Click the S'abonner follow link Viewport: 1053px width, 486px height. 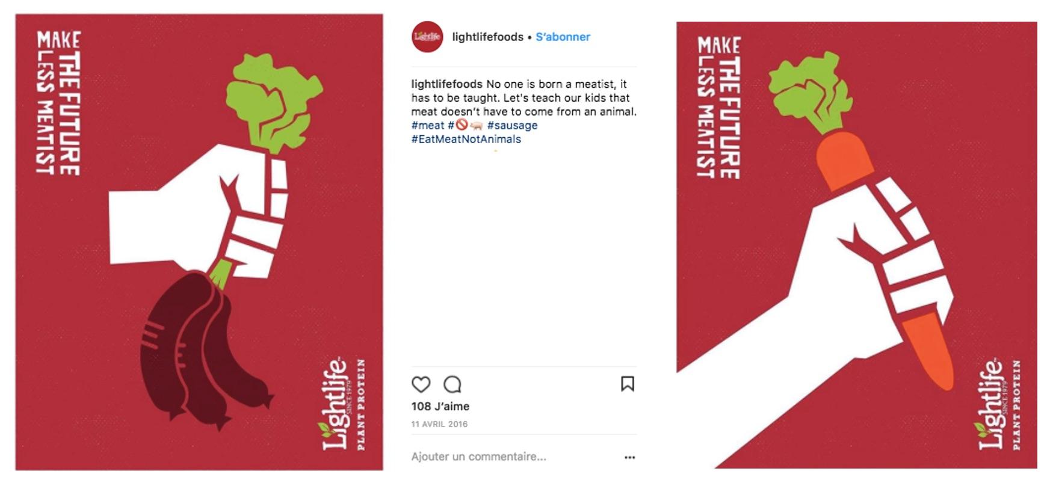point(563,37)
